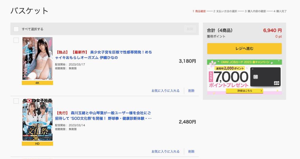Check the すべて選択する checkbox

[16, 29]
